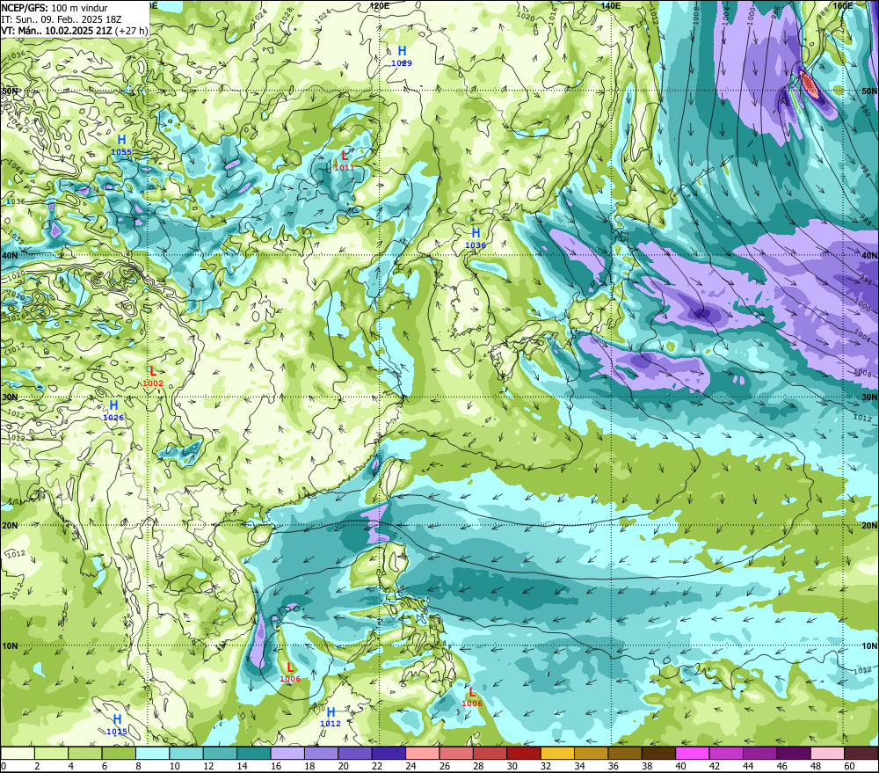Select the H 1029 high pressure label
Screen dimensions: 879x773
pos(402,56)
